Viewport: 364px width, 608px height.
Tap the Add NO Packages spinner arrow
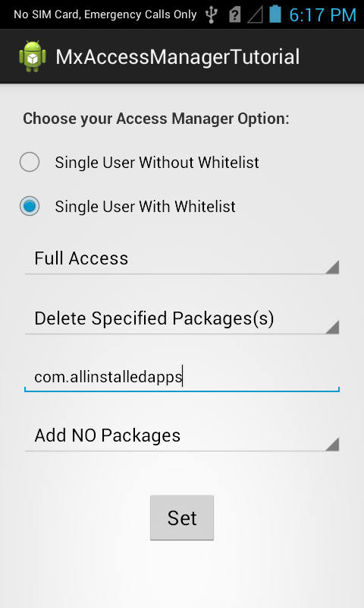point(333,444)
